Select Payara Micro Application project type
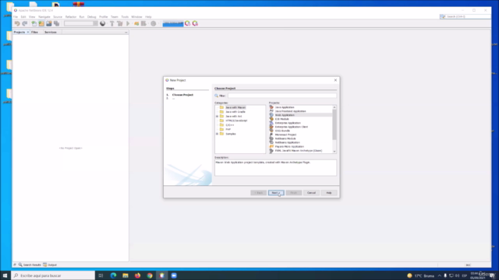The width and height of the screenshot is (499, 280). point(289,146)
